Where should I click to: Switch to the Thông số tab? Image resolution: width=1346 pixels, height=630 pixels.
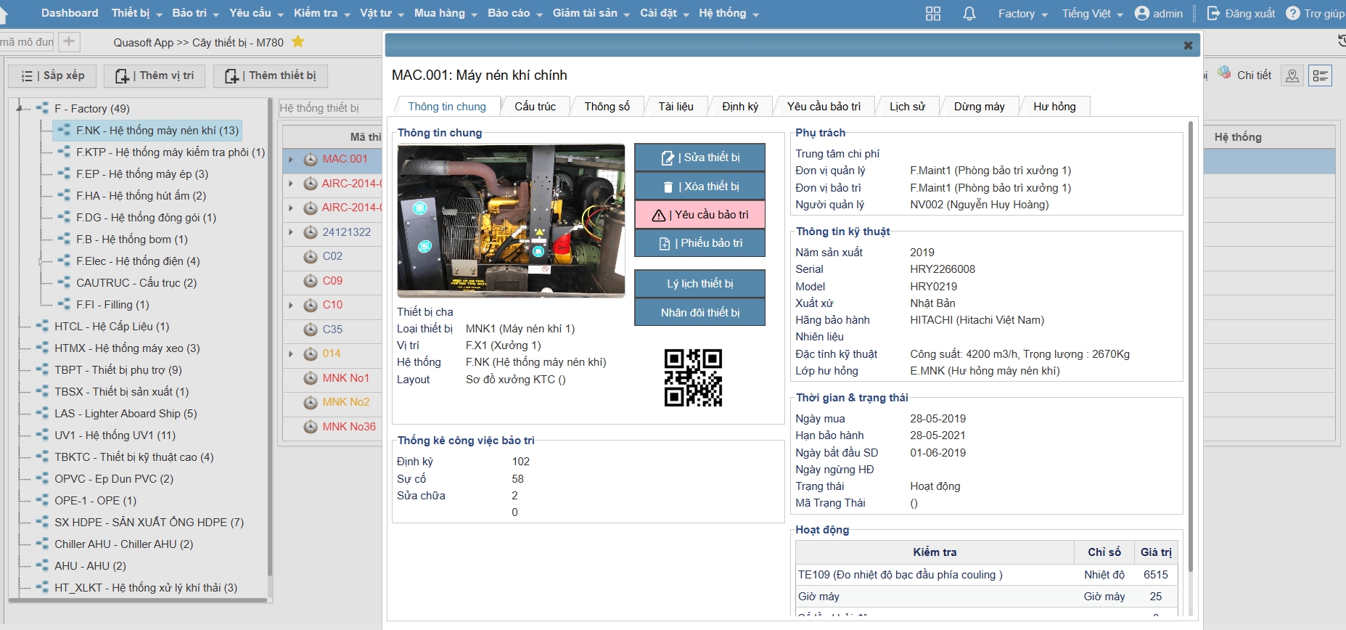607,107
